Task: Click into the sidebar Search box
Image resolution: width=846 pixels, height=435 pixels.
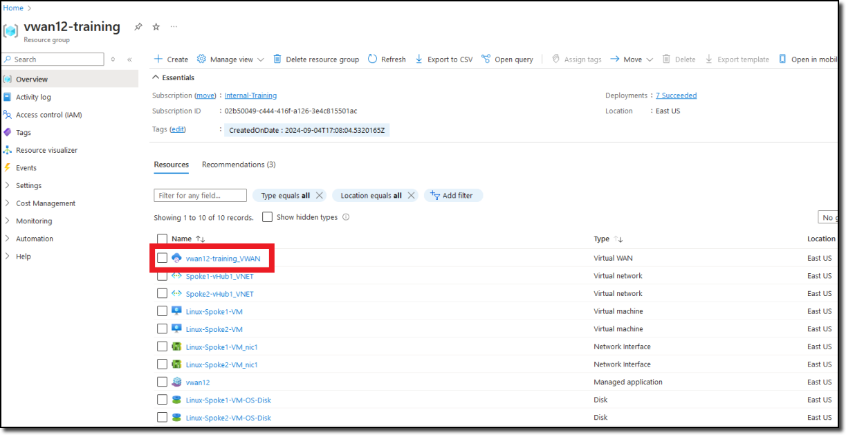Action: [53, 59]
